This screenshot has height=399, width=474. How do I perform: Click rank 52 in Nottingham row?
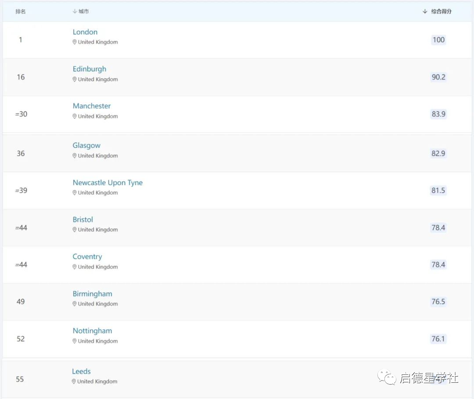tap(21, 339)
